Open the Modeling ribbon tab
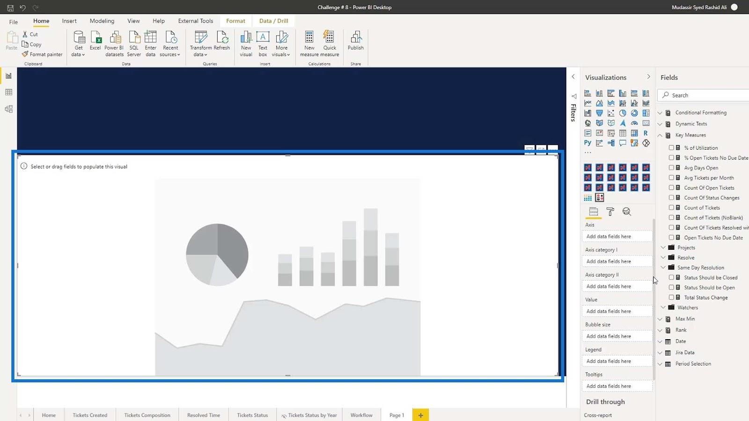The image size is (749, 421). coord(102,21)
